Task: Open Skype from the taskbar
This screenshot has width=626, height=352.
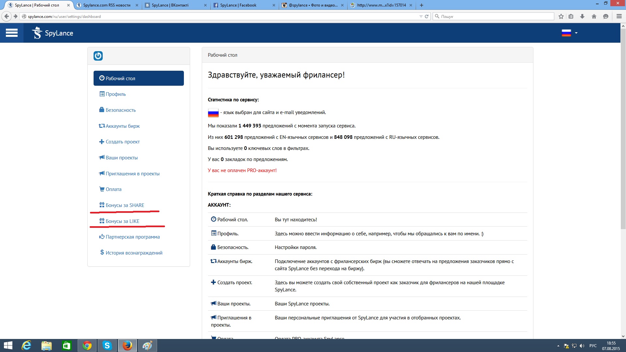Action: [107, 345]
